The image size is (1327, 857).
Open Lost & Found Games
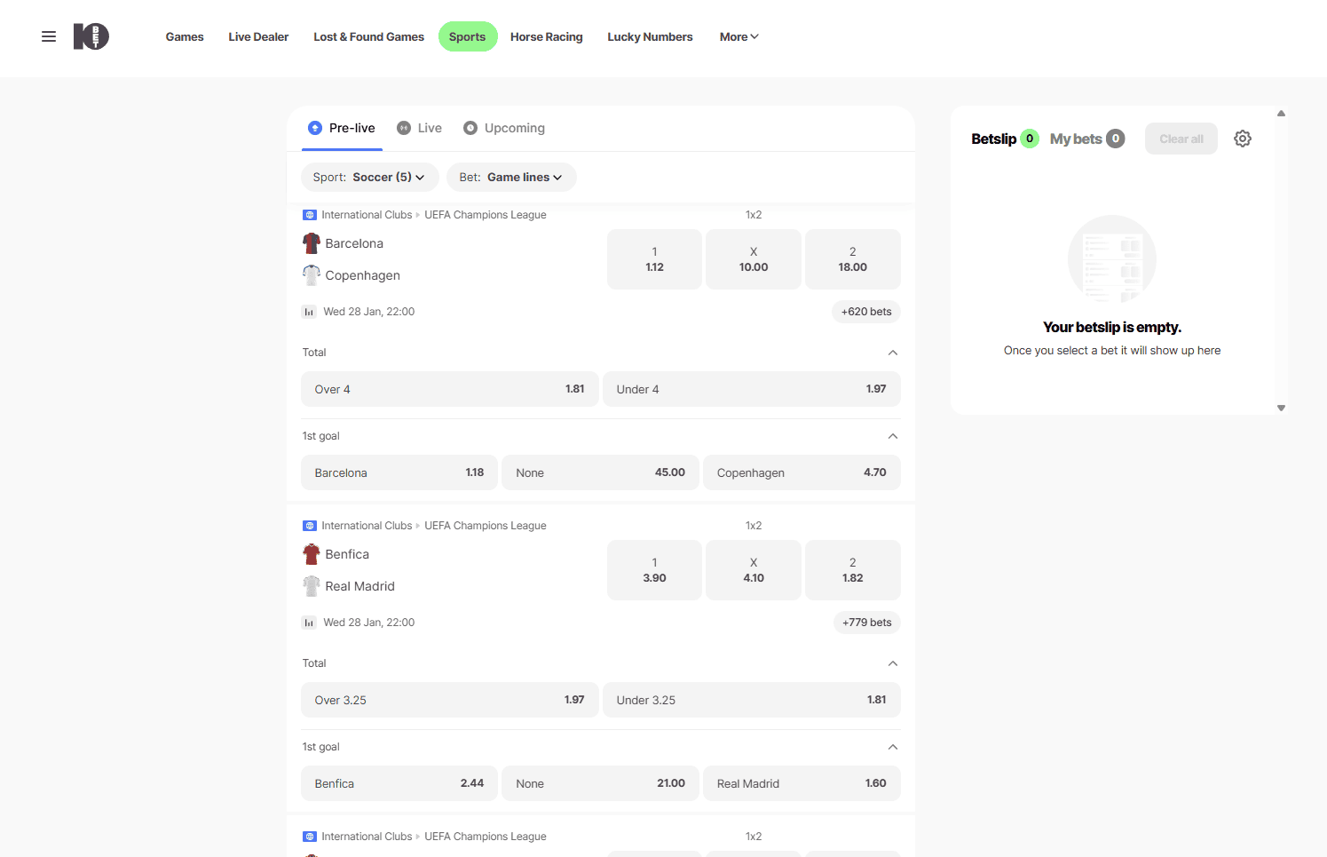tap(368, 37)
